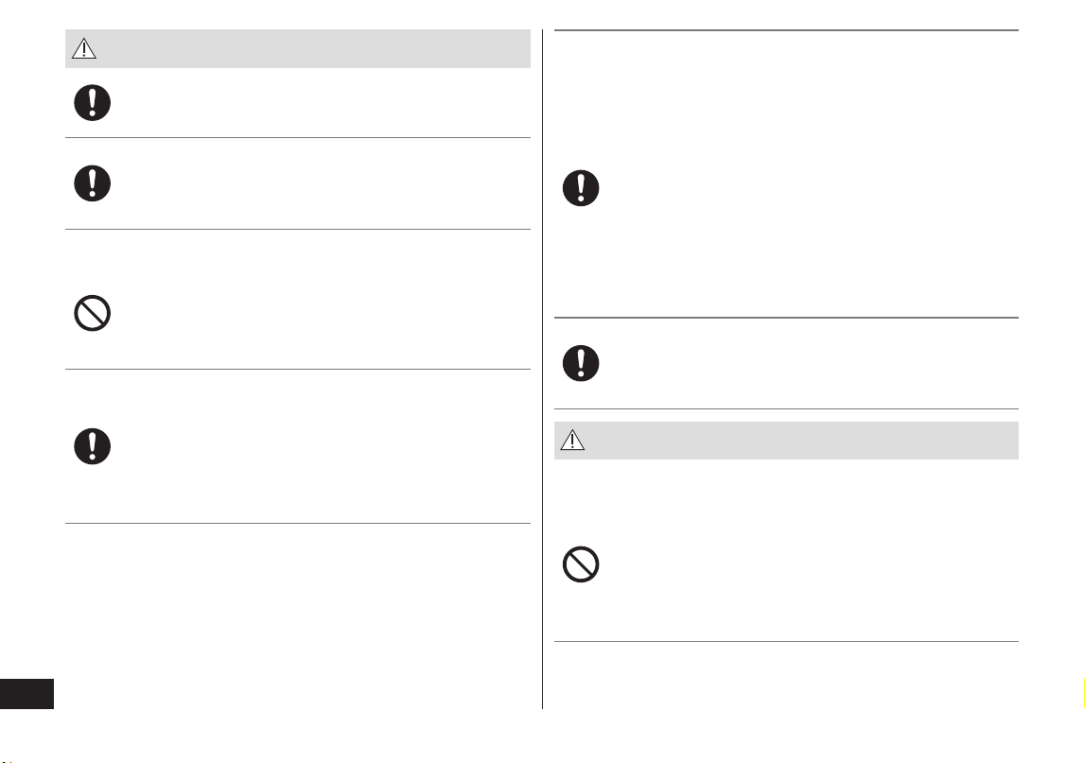Click the bottom rule of the left column

pos(298,523)
